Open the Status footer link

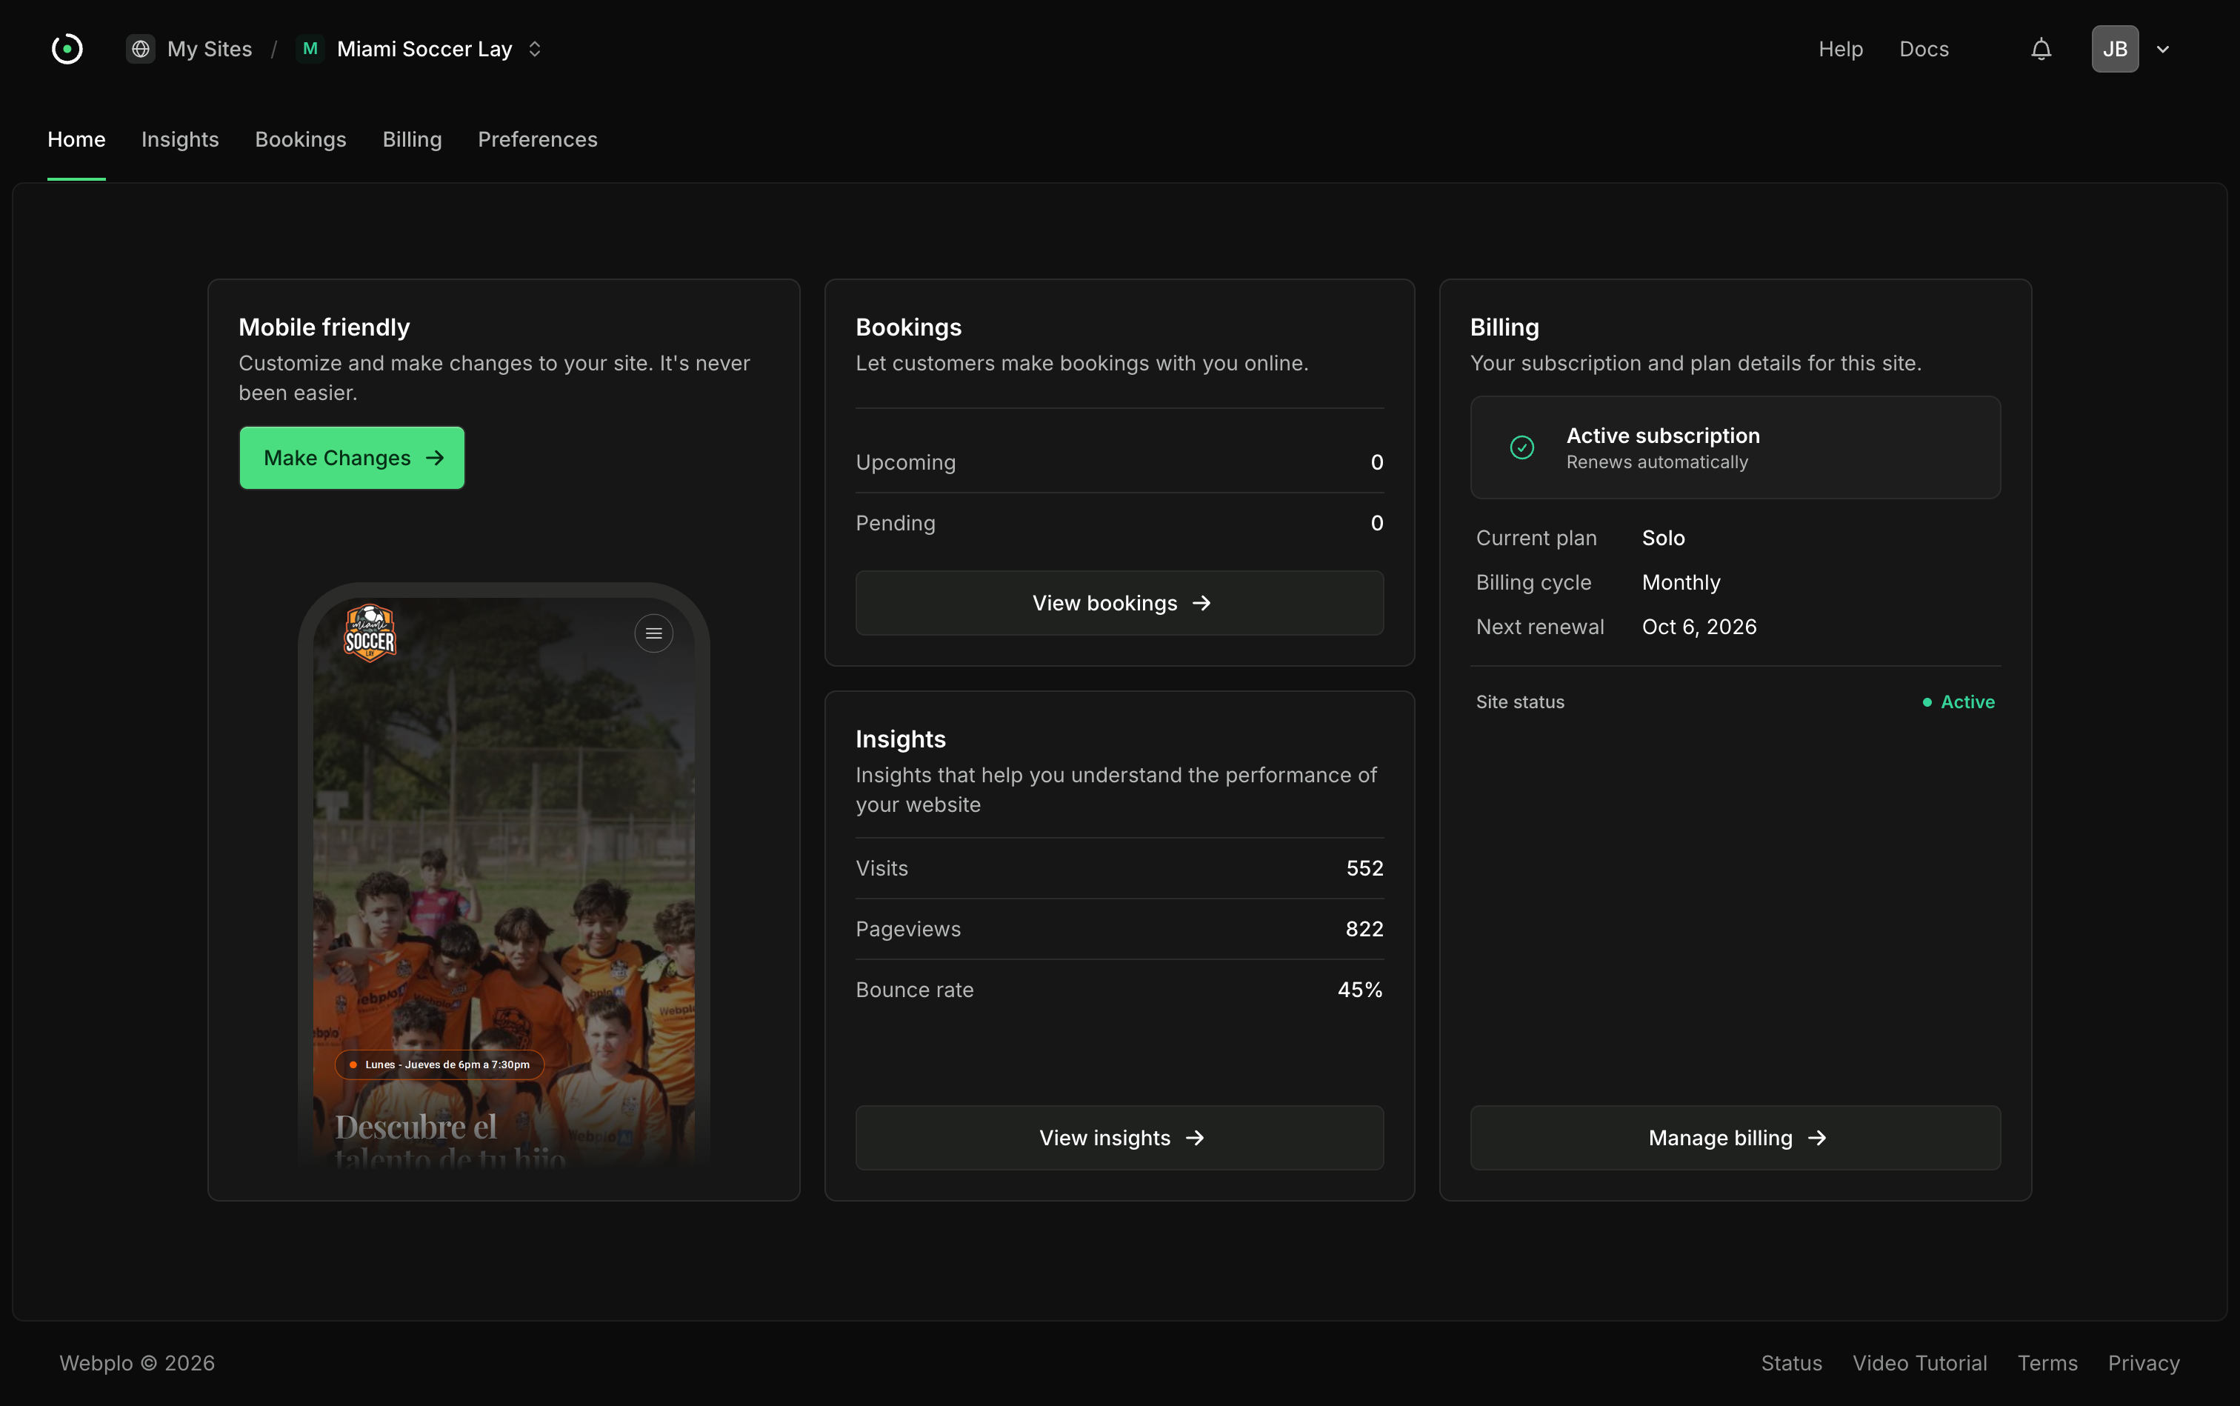1791,1362
